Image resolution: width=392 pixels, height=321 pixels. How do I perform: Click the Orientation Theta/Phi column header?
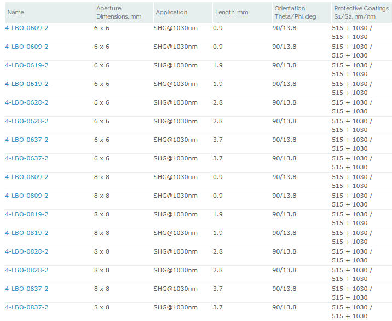295,12
